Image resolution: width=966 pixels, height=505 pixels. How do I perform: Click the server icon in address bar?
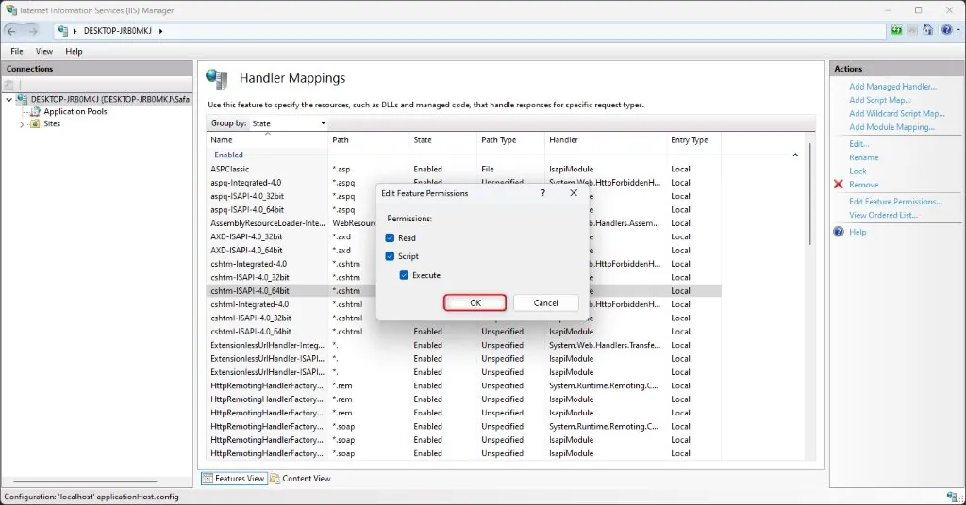coord(63,31)
